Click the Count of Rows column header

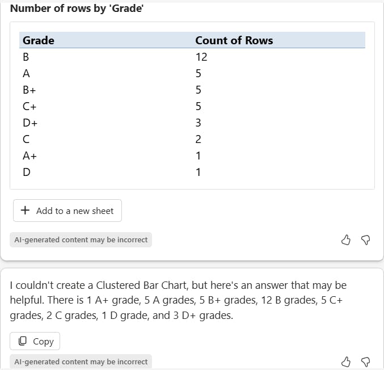pyautogui.click(x=234, y=40)
